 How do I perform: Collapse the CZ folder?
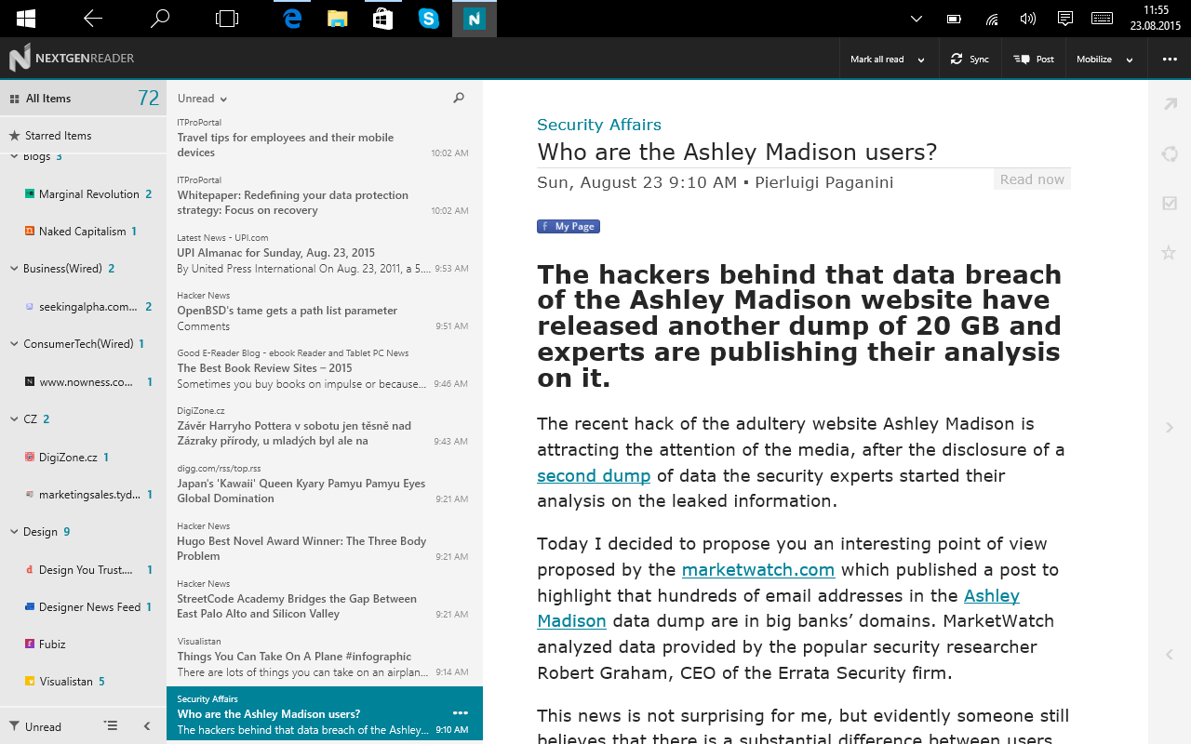(14, 419)
